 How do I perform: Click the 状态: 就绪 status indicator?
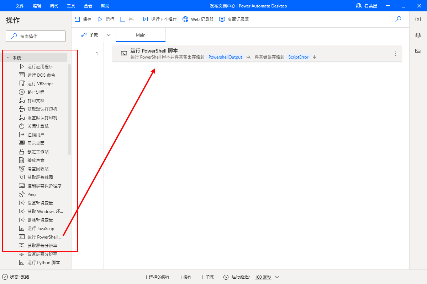(x=16, y=277)
